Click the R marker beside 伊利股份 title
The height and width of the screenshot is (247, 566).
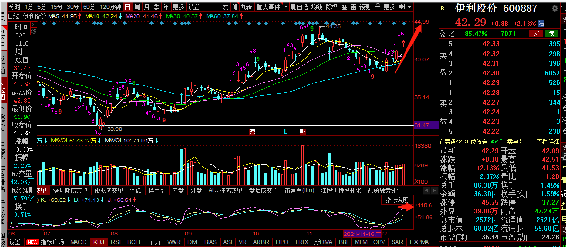click(x=443, y=8)
